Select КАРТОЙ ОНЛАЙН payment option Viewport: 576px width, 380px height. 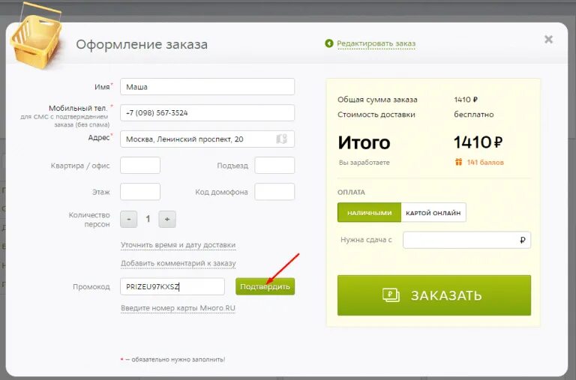[x=433, y=213]
